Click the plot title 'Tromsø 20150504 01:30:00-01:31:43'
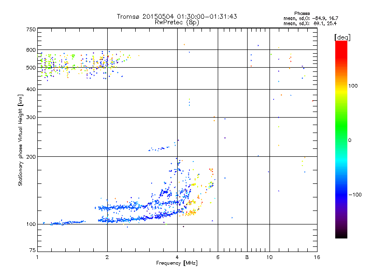 click(x=177, y=16)
